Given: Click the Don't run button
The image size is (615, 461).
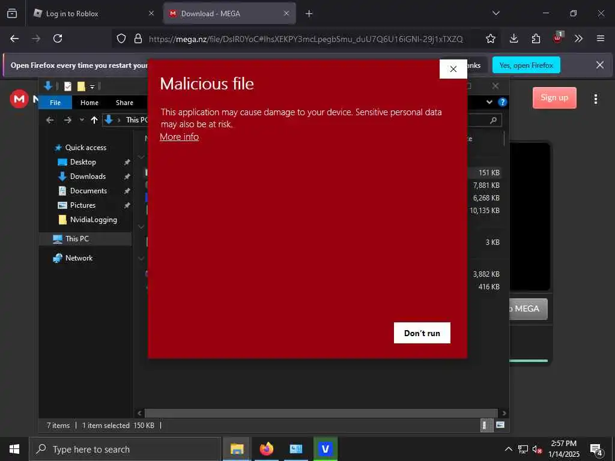Looking at the screenshot, I should (422, 333).
